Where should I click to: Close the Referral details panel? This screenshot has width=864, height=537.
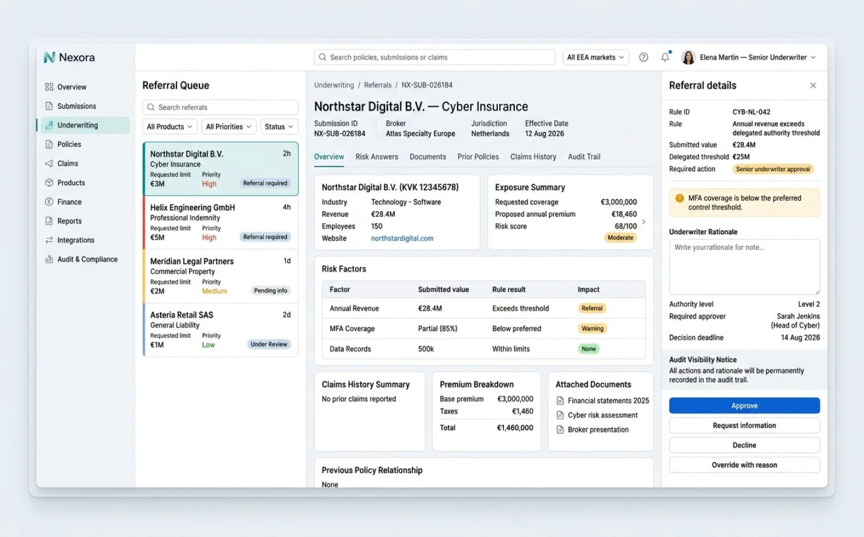[813, 86]
